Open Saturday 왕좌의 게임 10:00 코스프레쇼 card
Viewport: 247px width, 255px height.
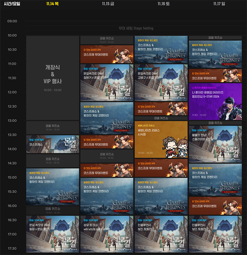tap(161, 49)
